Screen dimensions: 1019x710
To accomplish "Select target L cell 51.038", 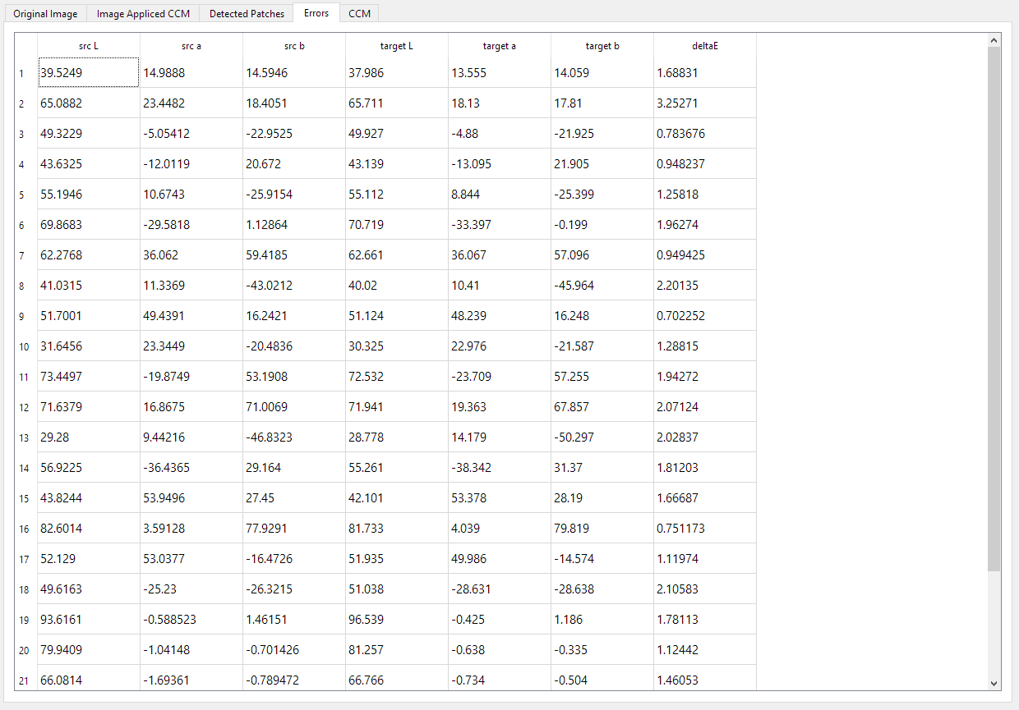I will pos(397,589).
